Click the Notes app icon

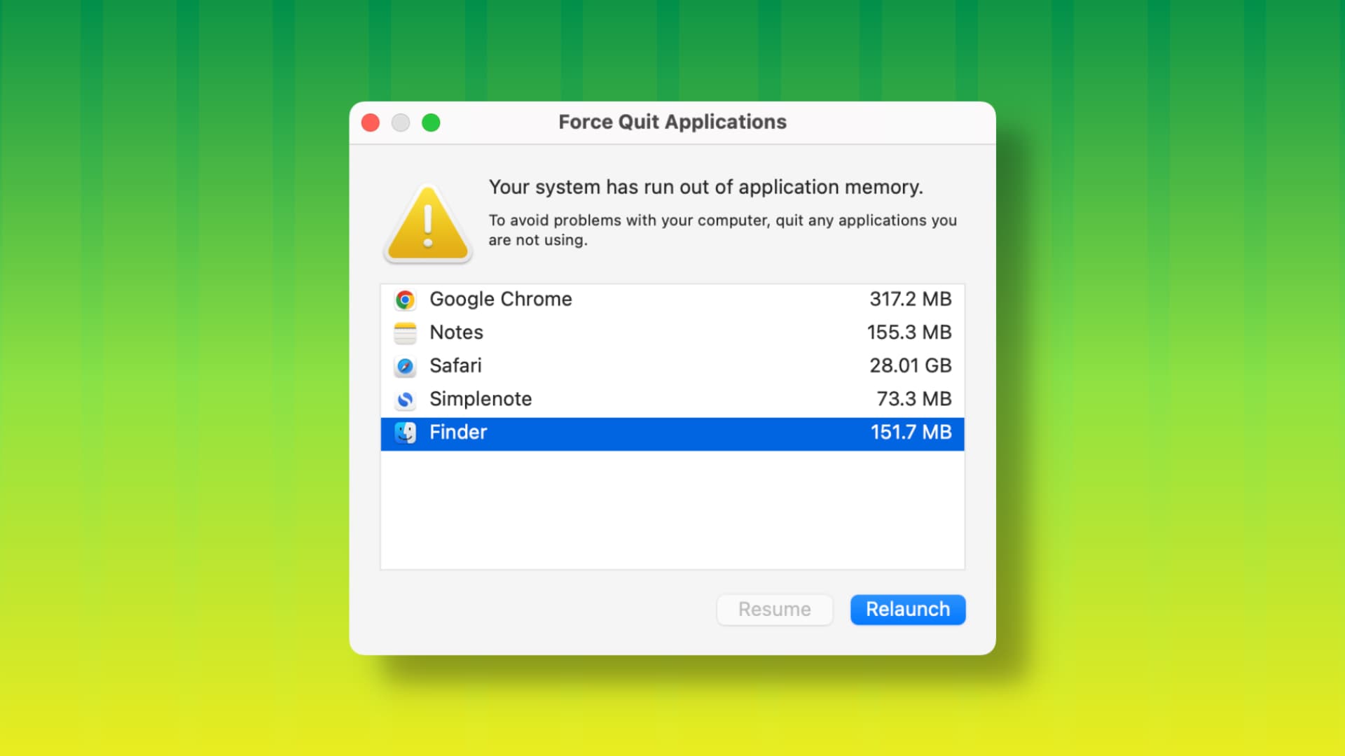tap(405, 332)
